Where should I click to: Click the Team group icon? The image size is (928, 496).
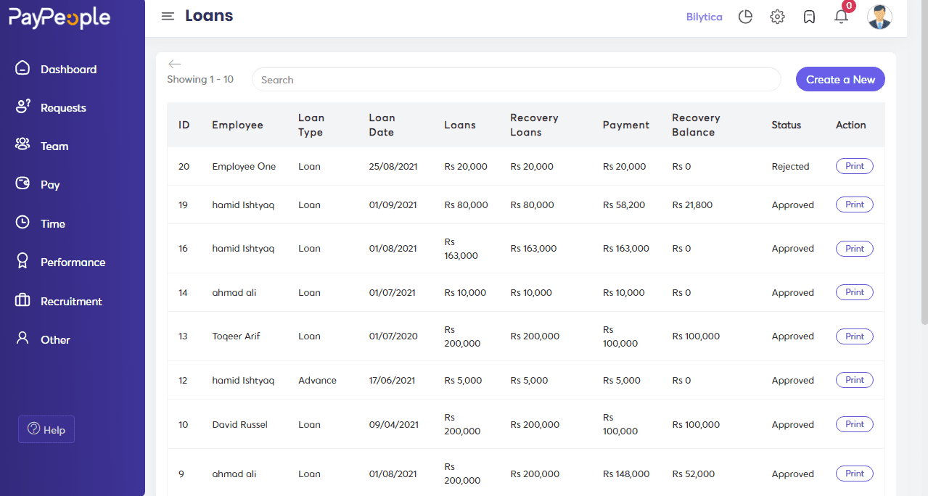pyautogui.click(x=22, y=145)
